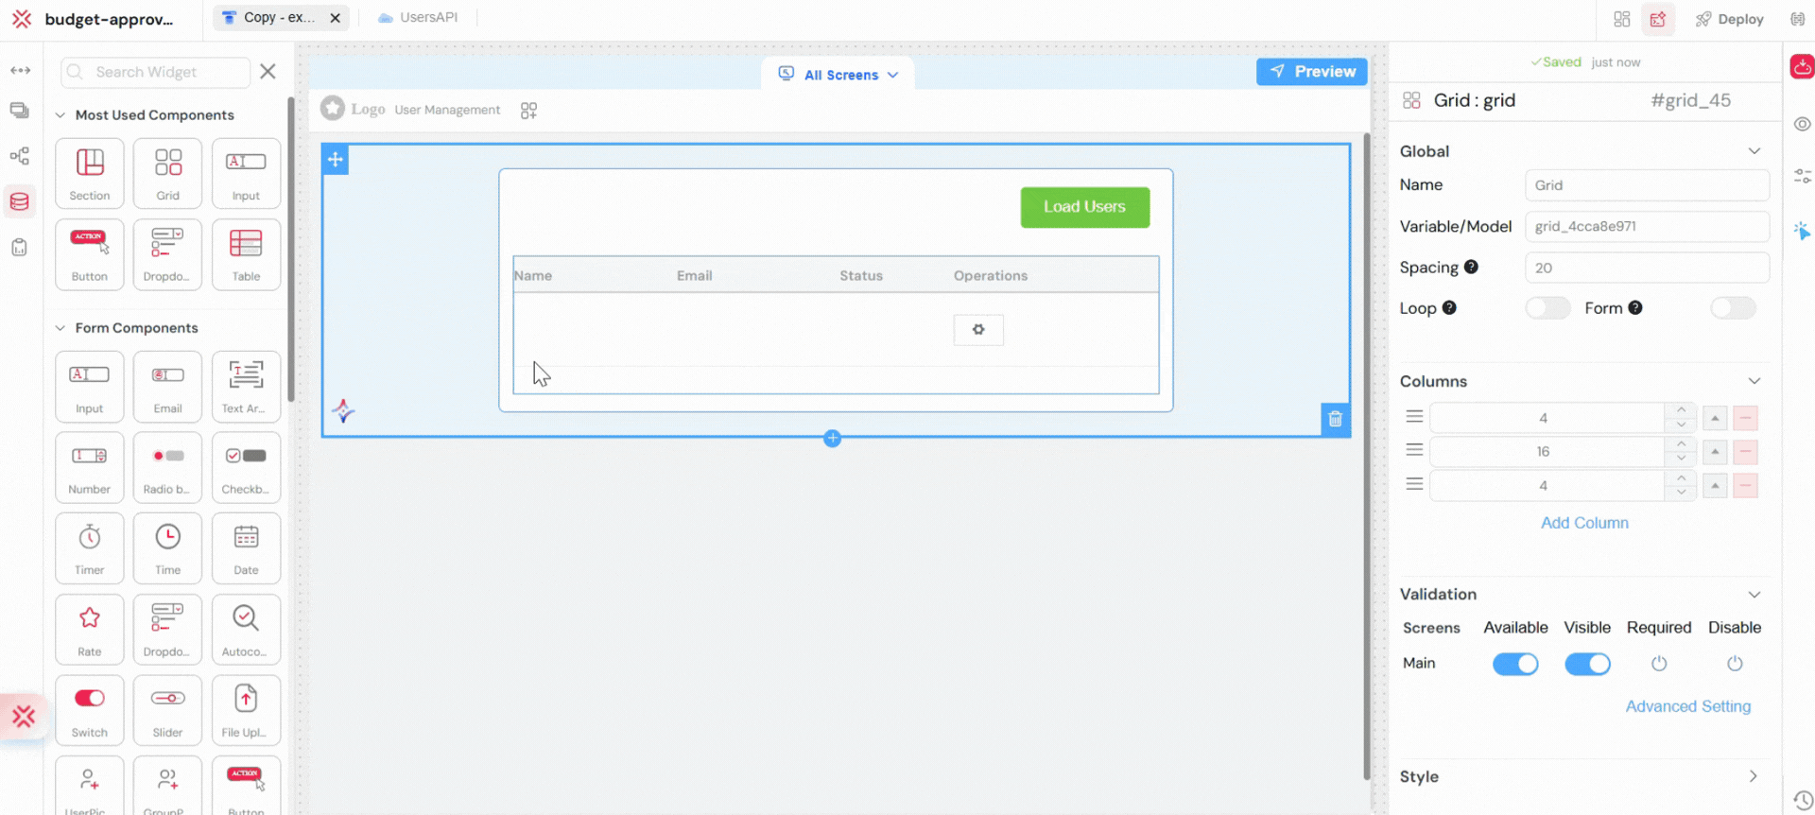Select the Rate star widget
This screenshot has width=1815, height=815.
click(x=90, y=629)
